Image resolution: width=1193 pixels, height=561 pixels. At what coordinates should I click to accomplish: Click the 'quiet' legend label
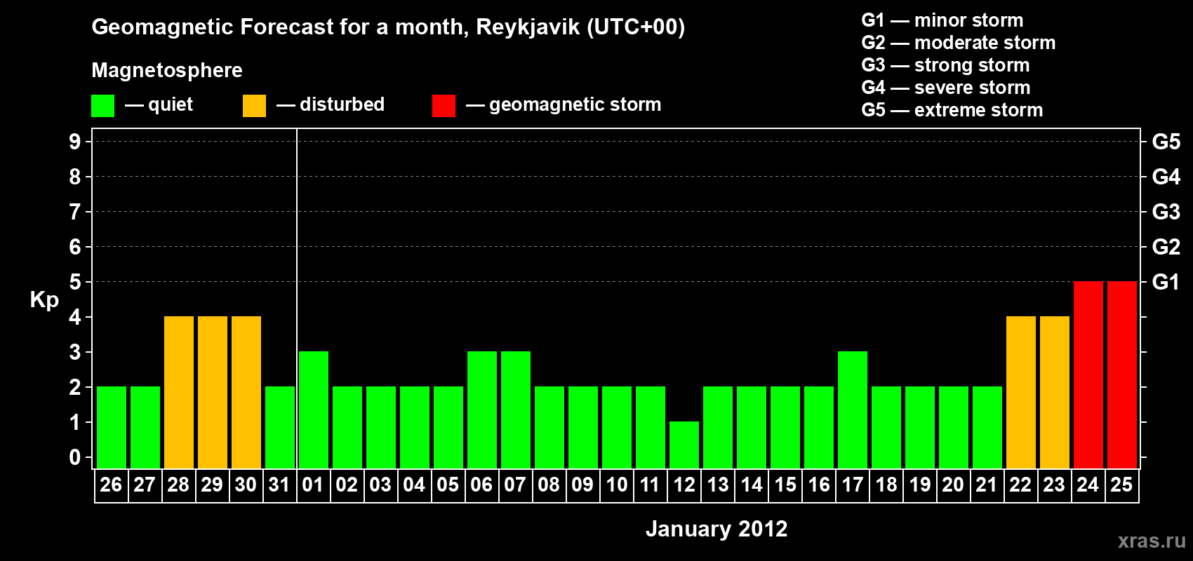pos(171,105)
